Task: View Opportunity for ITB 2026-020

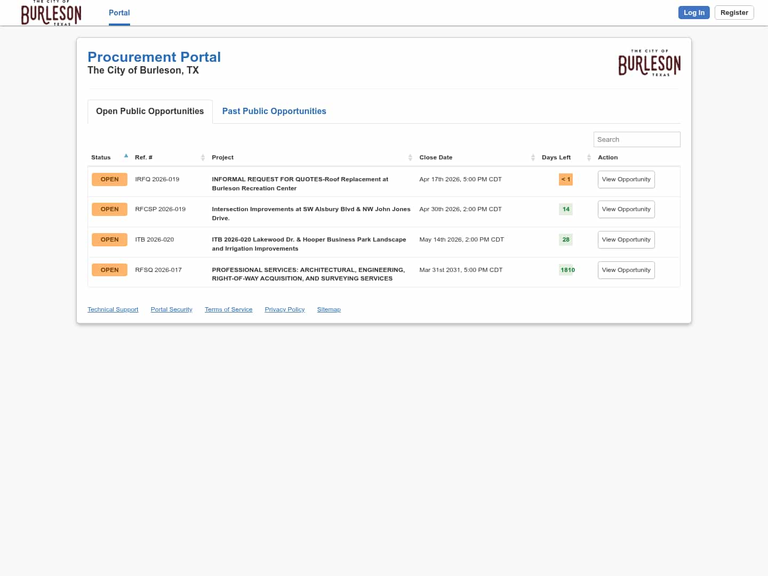Action: click(x=626, y=240)
